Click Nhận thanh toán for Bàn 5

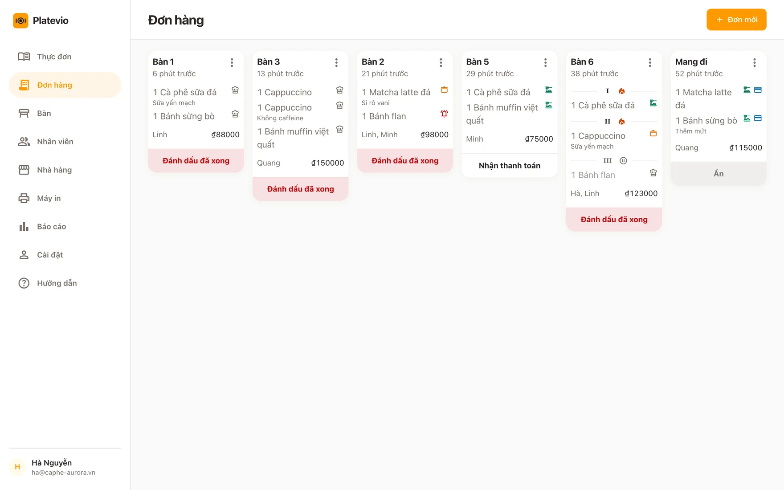[510, 166]
